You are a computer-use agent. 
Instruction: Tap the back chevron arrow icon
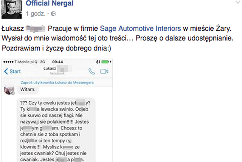pyautogui.click(x=6, y=71)
